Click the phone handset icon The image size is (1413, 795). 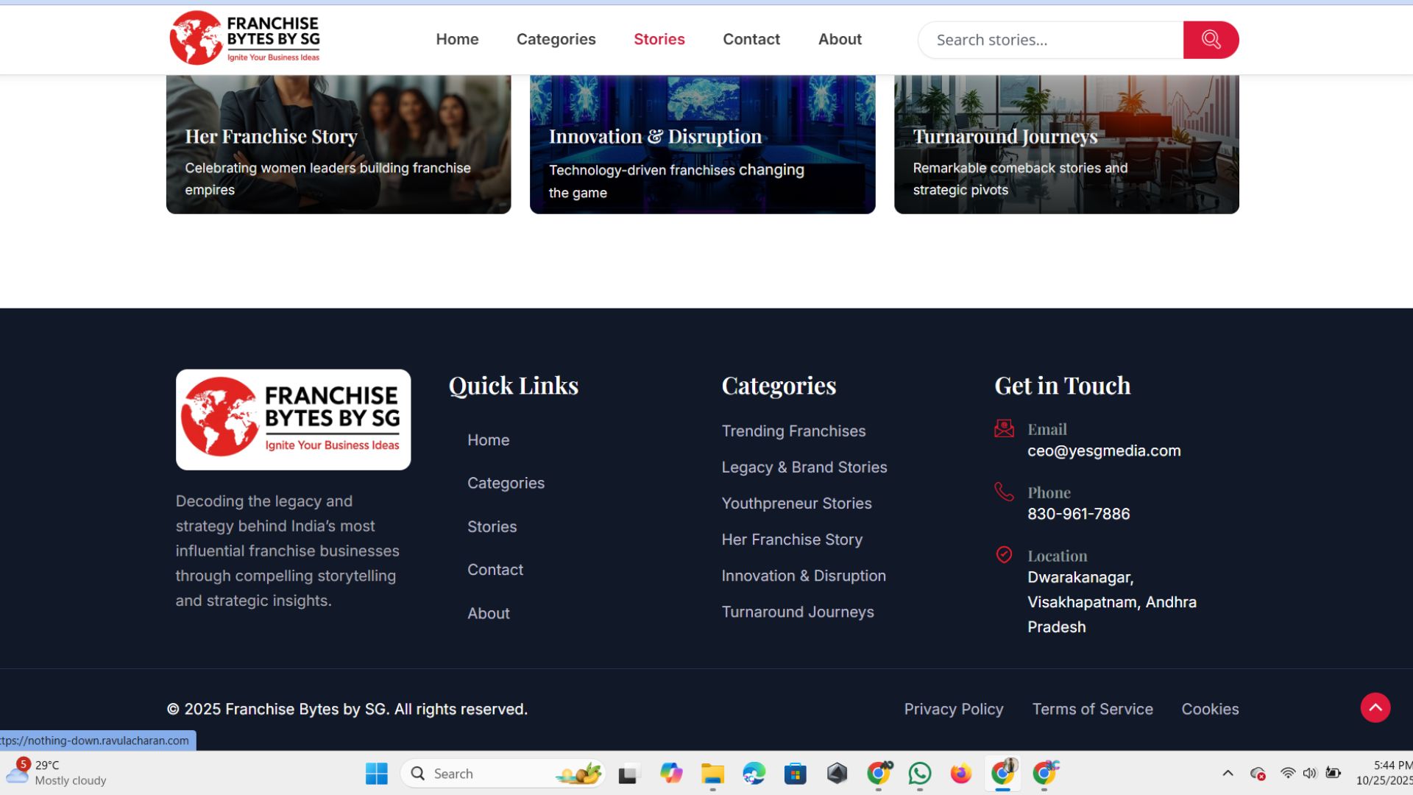click(x=1004, y=492)
